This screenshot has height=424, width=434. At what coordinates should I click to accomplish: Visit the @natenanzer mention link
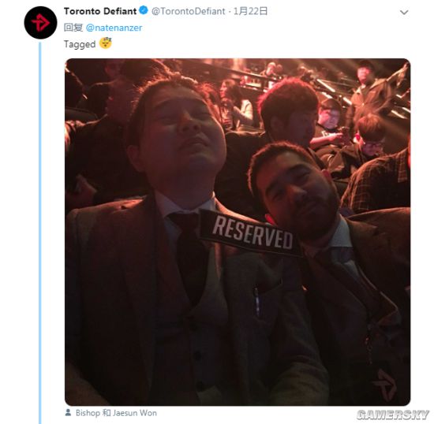(114, 28)
